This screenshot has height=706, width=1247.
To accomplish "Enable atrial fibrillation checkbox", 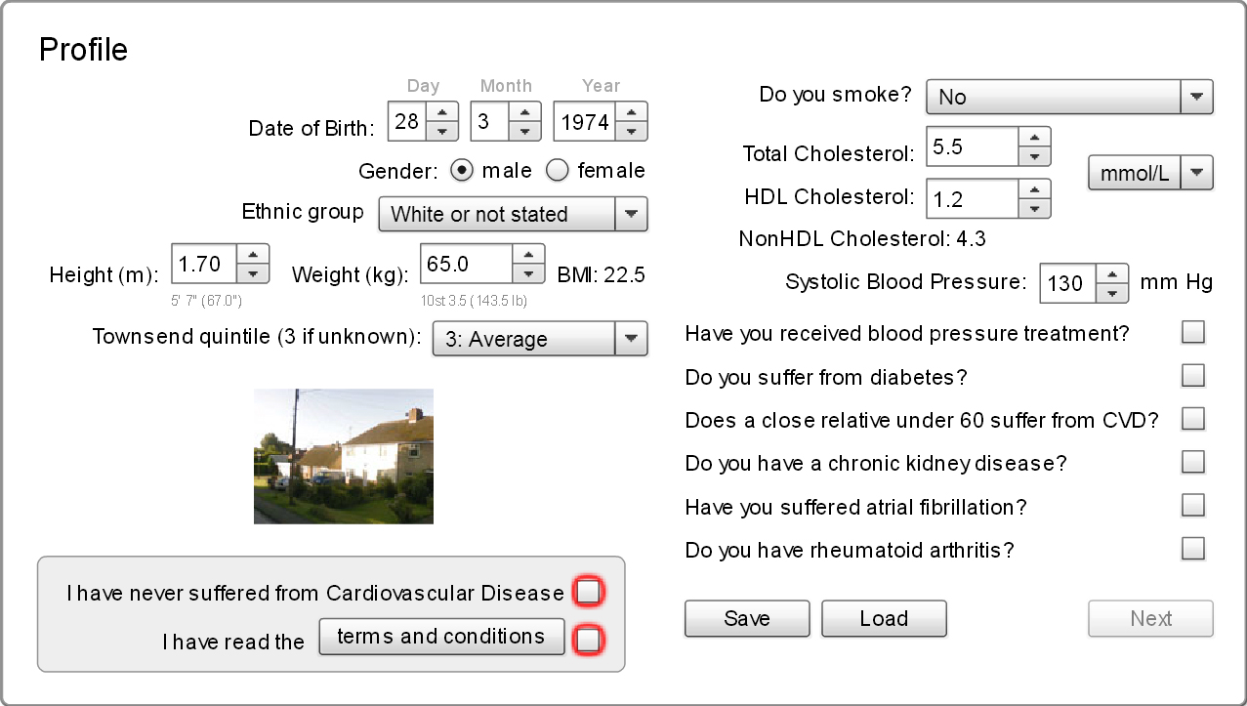I will pos(1193,505).
